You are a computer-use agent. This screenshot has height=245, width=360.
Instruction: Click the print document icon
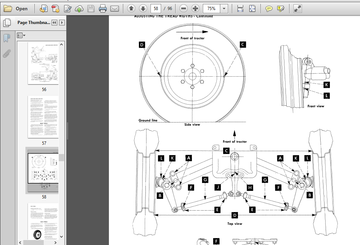click(103, 9)
